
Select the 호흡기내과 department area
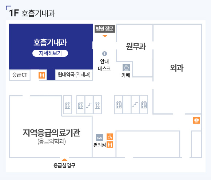click(51, 47)
